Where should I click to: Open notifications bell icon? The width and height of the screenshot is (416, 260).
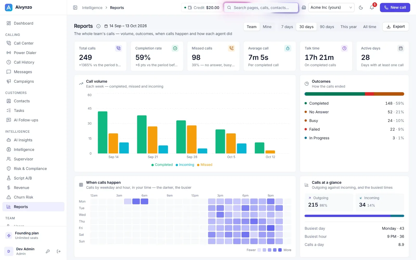(372, 8)
